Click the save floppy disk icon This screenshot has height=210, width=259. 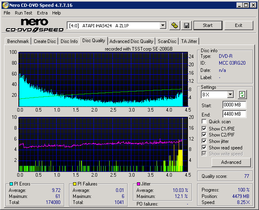(x=186, y=25)
